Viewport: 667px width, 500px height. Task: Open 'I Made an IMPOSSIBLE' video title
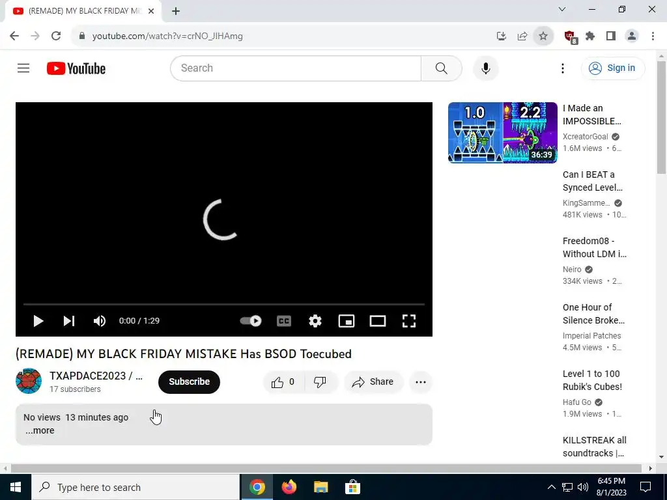coord(591,115)
